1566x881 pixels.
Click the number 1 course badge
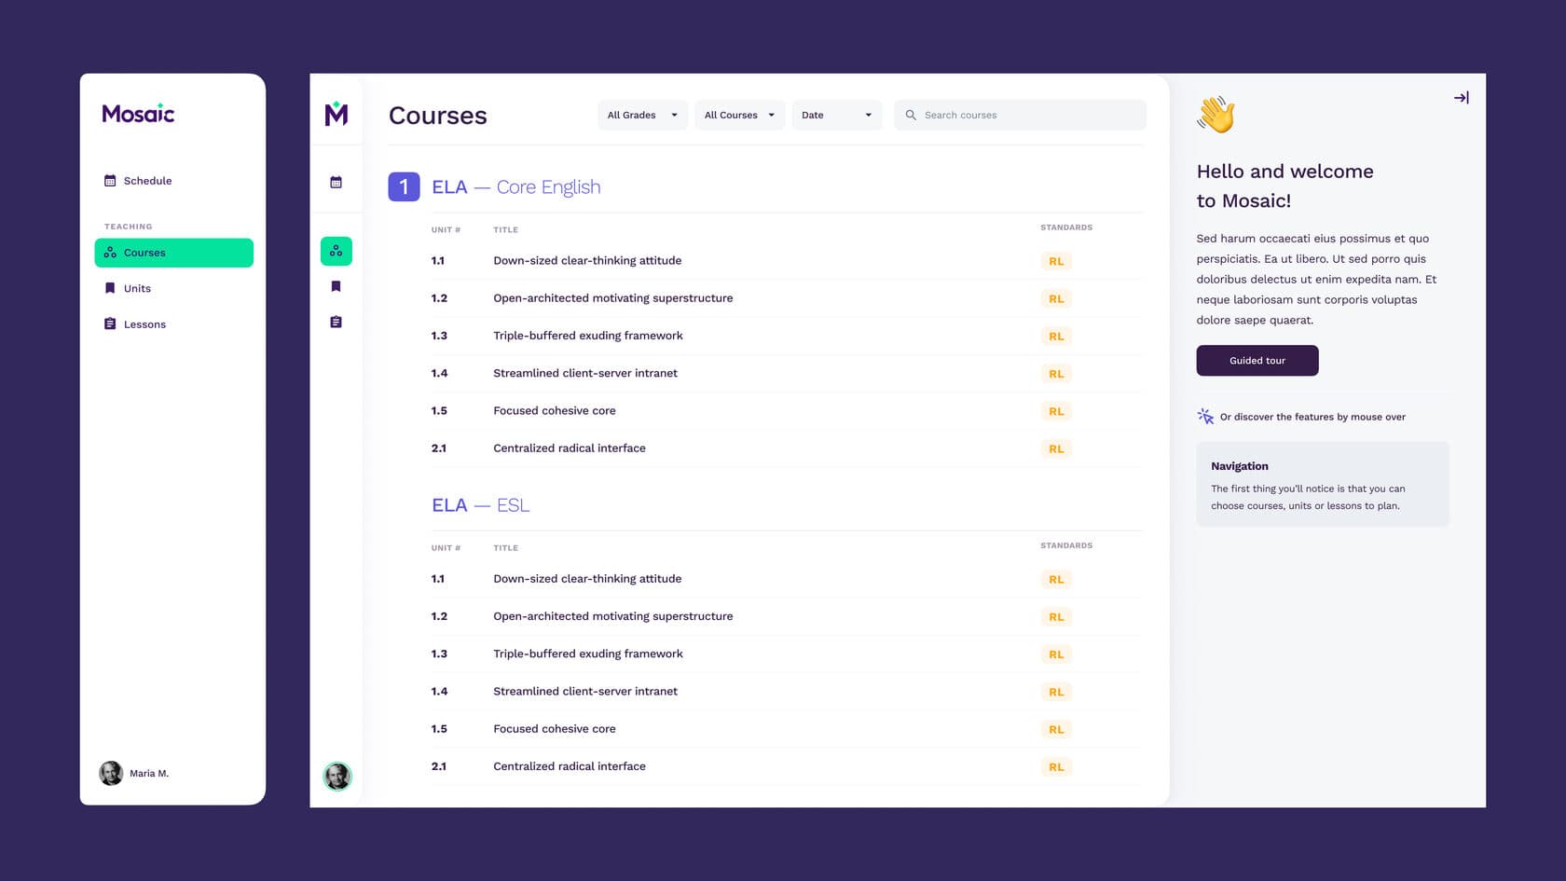click(404, 187)
